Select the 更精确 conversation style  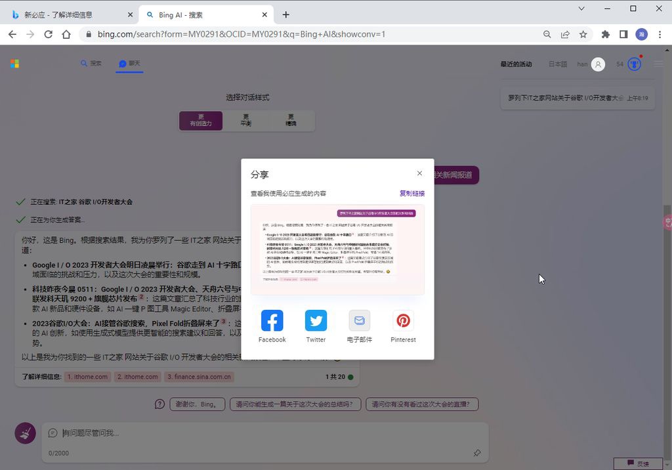(289, 120)
